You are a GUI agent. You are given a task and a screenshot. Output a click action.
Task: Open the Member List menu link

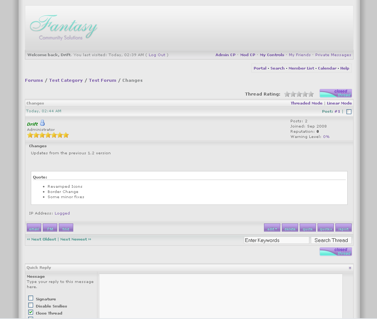point(301,68)
